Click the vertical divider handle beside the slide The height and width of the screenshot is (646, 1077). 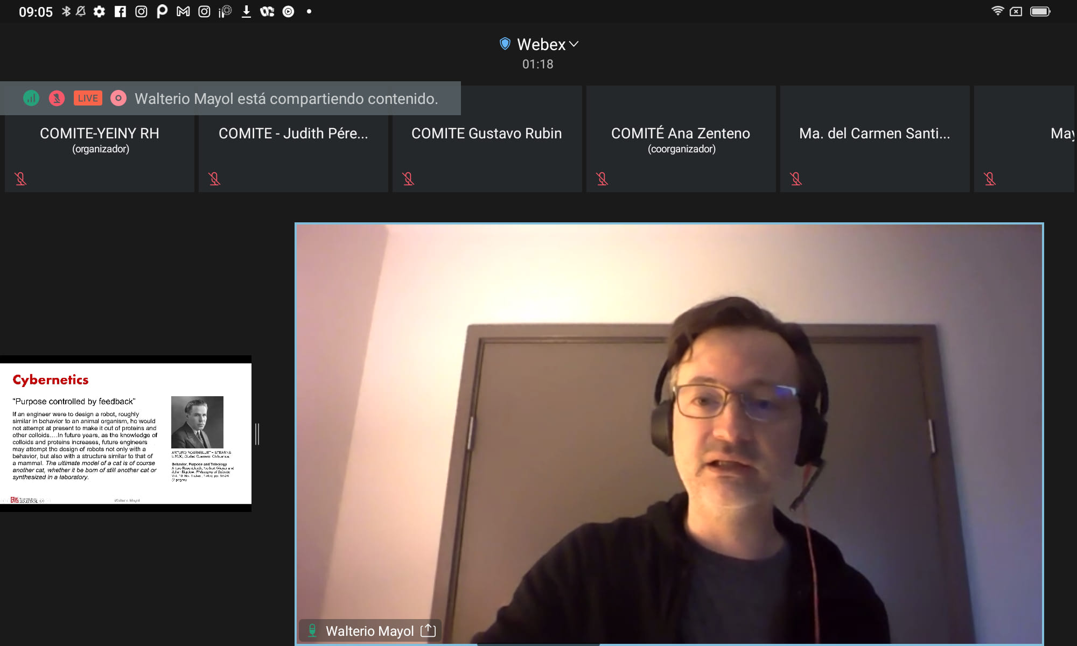pyautogui.click(x=257, y=434)
